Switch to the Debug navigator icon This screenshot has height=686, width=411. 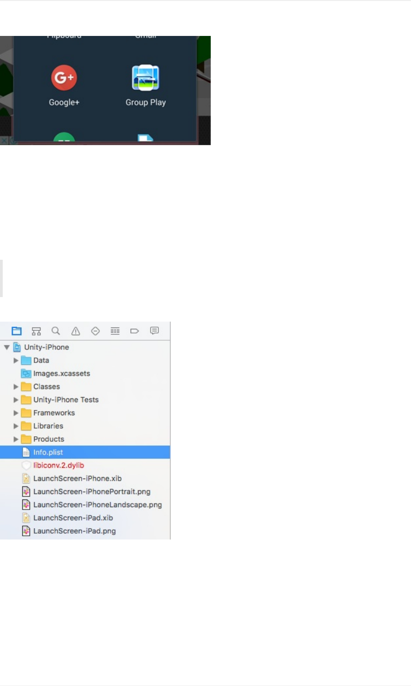point(115,331)
